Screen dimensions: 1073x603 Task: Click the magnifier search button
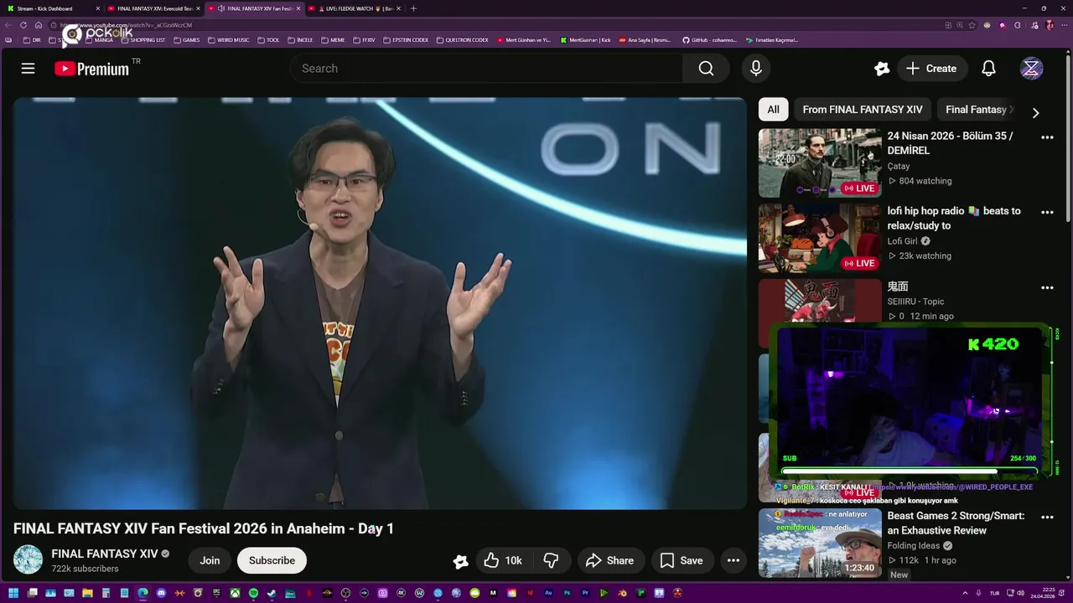click(706, 69)
